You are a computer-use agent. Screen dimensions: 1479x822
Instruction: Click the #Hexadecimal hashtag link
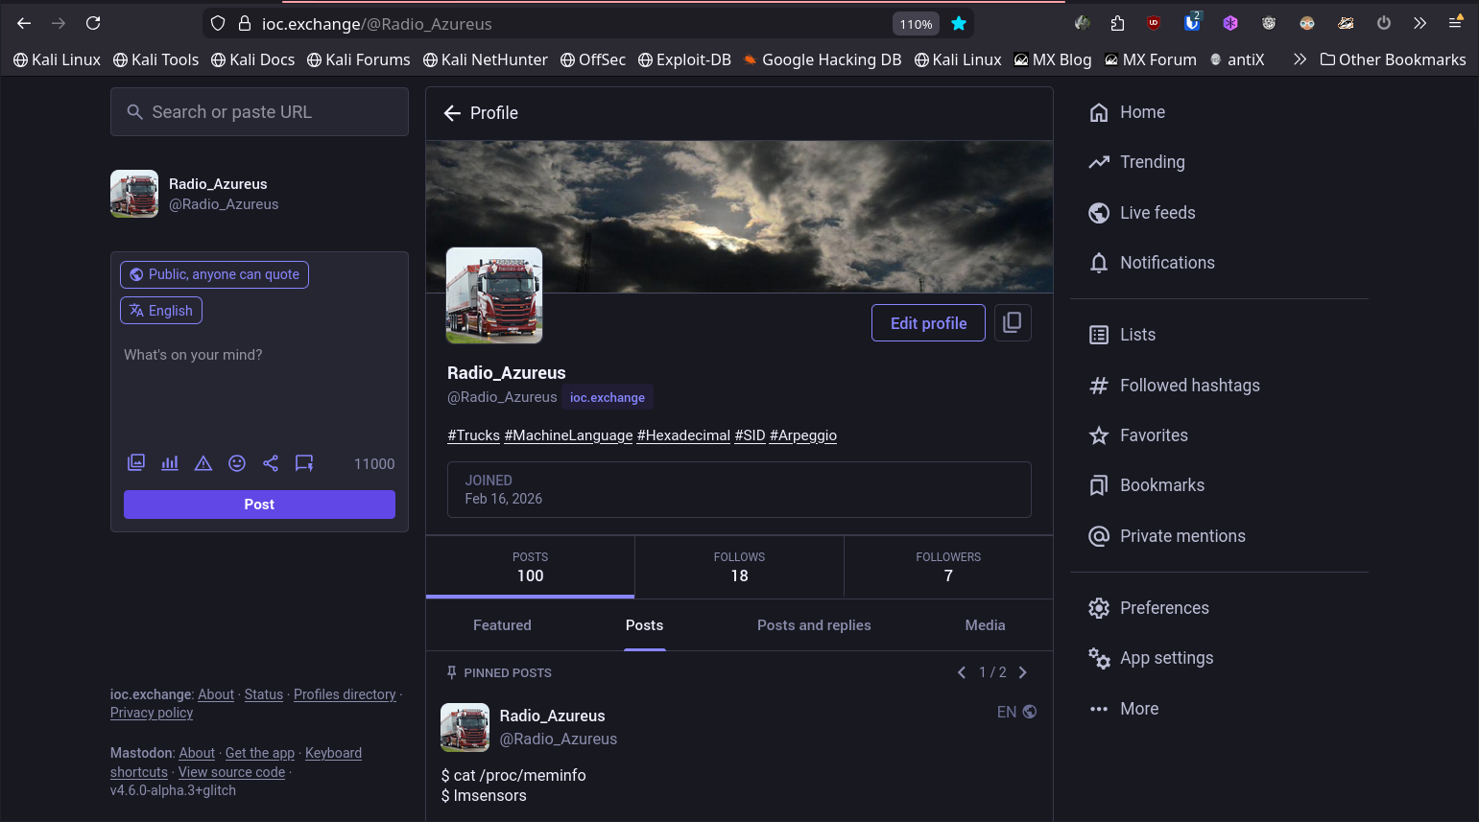coord(683,435)
